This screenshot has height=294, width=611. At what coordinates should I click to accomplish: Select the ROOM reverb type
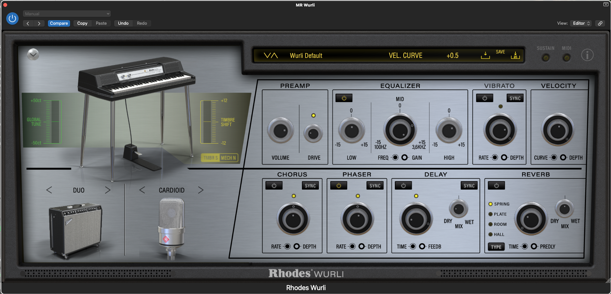tap(498, 224)
